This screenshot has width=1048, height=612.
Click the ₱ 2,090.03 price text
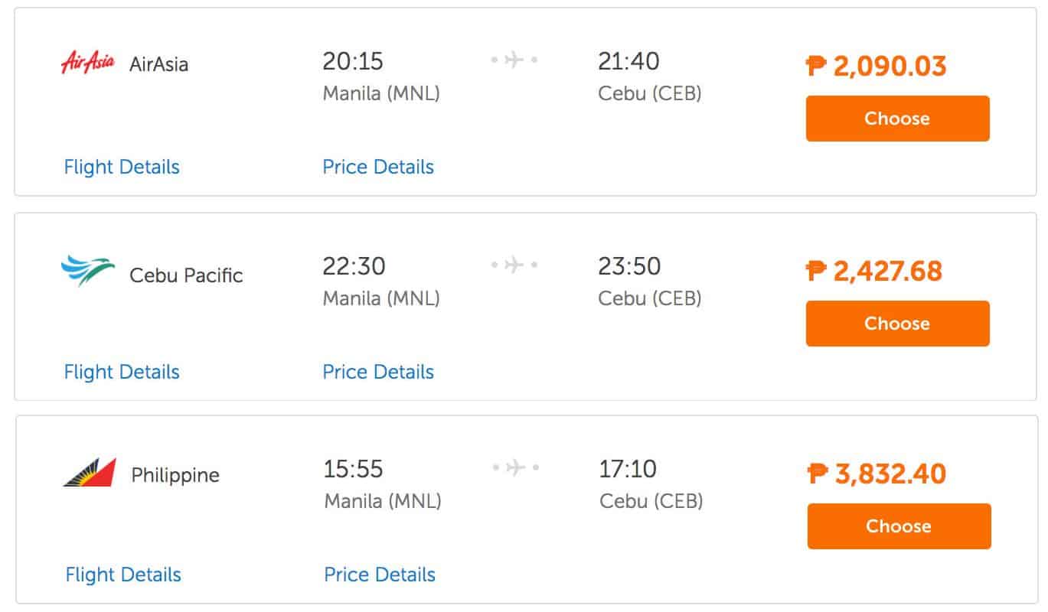click(x=877, y=66)
